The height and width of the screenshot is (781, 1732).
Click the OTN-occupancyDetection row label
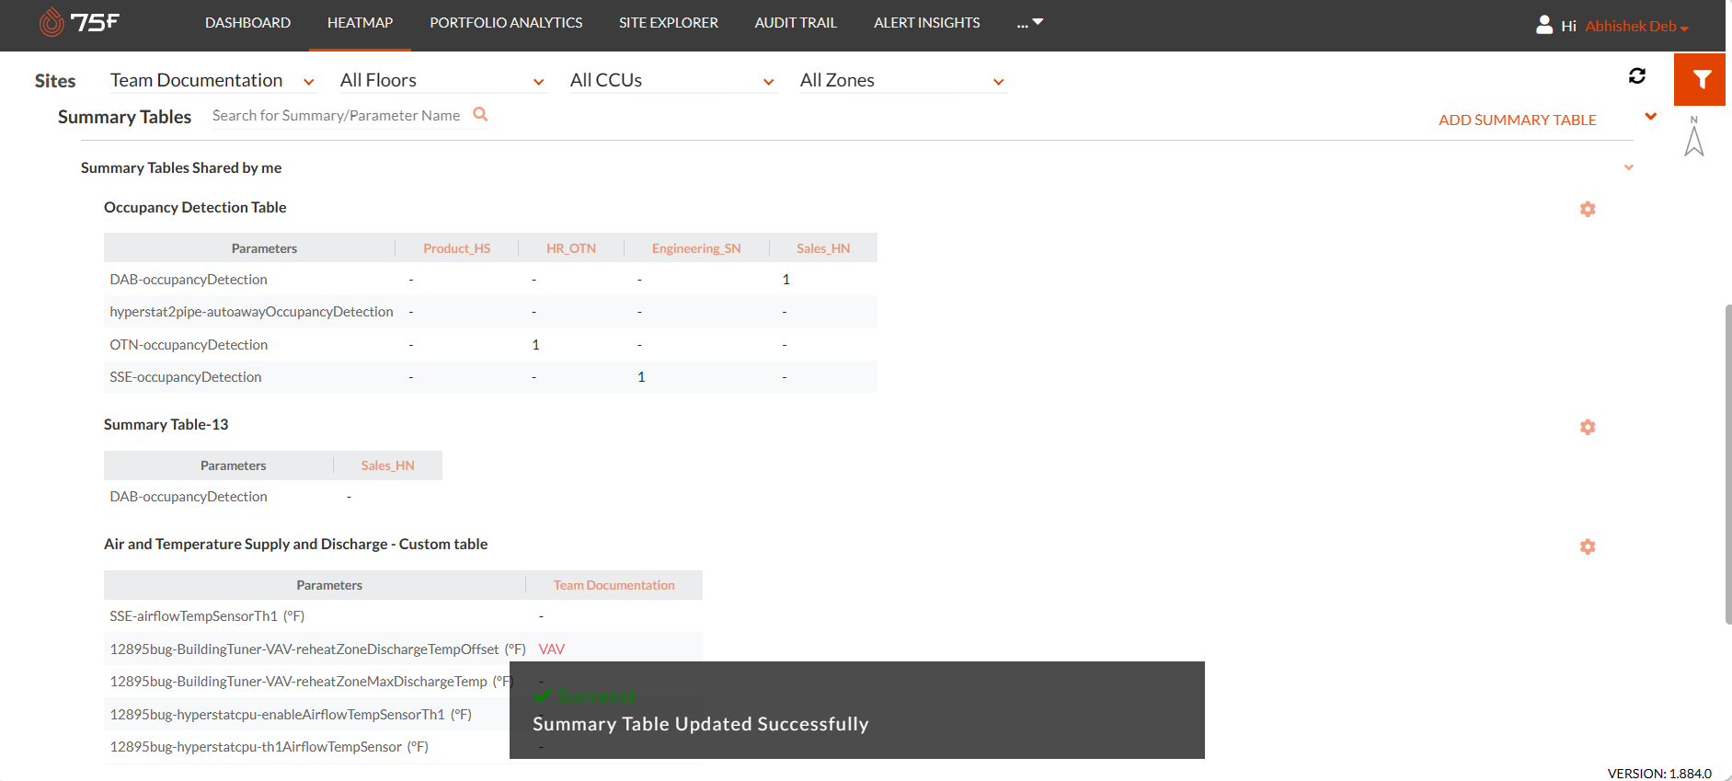(x=189, y=345)
